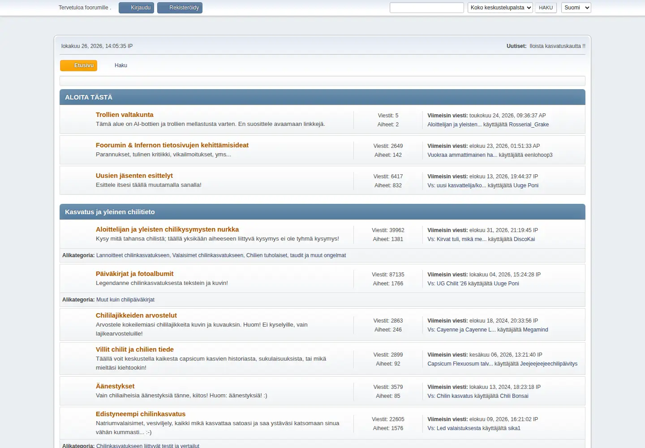Open the Trollien valtakunta board
Screen dimensions: 645x448
point(125,115)
